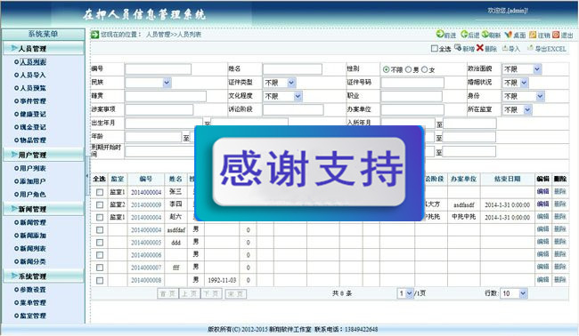This screenshot has height=336, width=579.
Task: Click the green 后退 back icon
Action: pyautogui.click(x=464, y=34)
